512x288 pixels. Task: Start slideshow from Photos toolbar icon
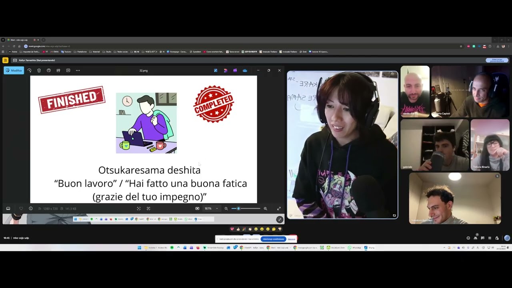tap(68, 70)
